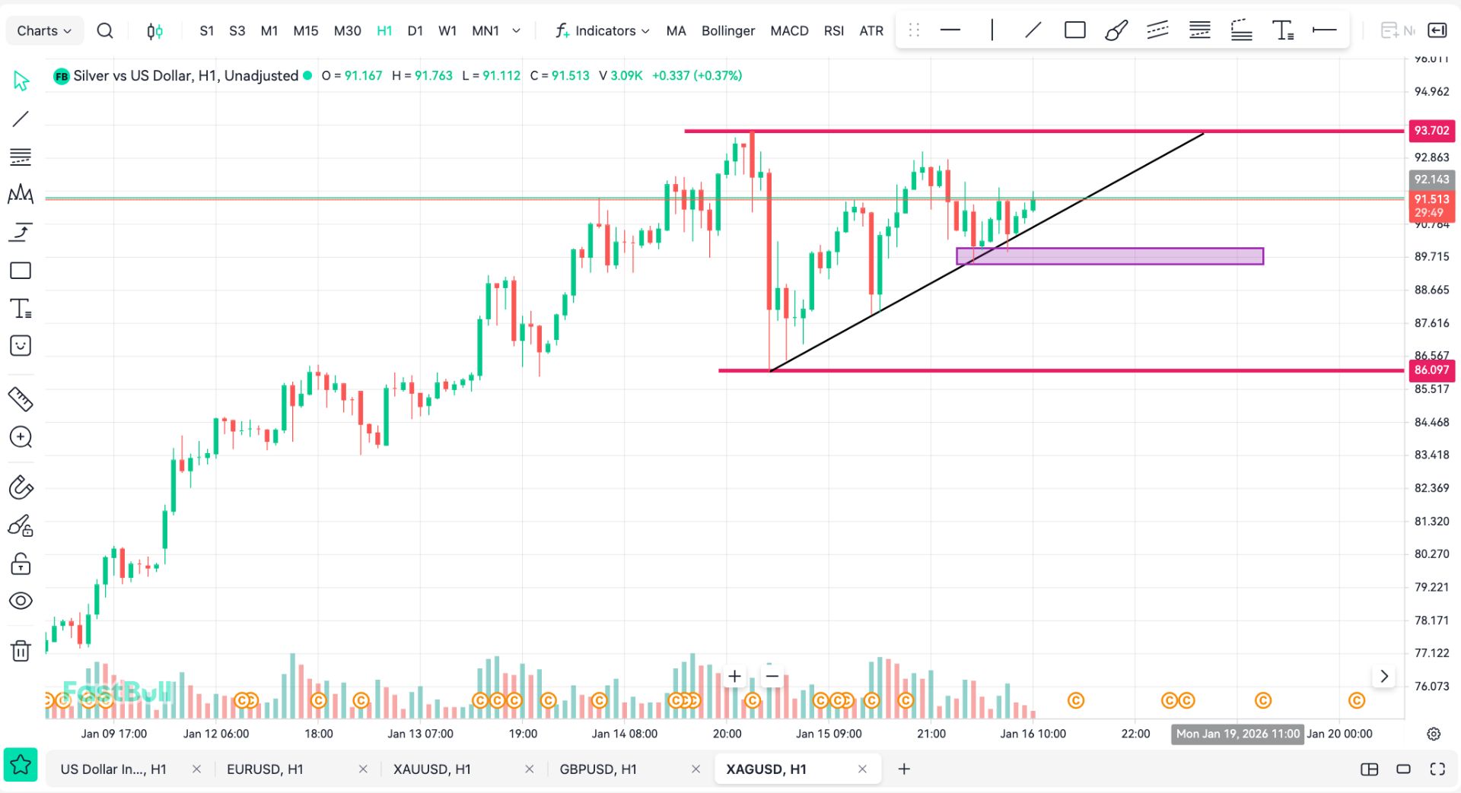Select the brush drawing tool
This screenshot has width=1461, height=793.
point(1116,30)
